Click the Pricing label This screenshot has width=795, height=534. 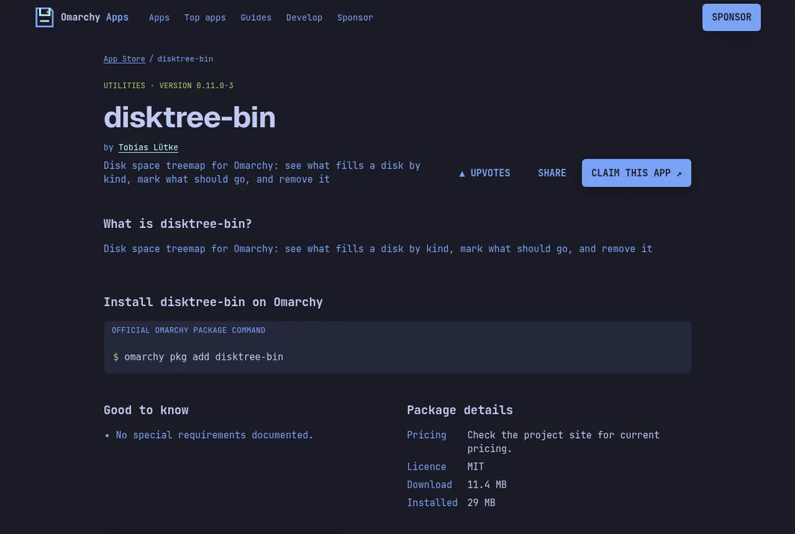tap(427, 435)
